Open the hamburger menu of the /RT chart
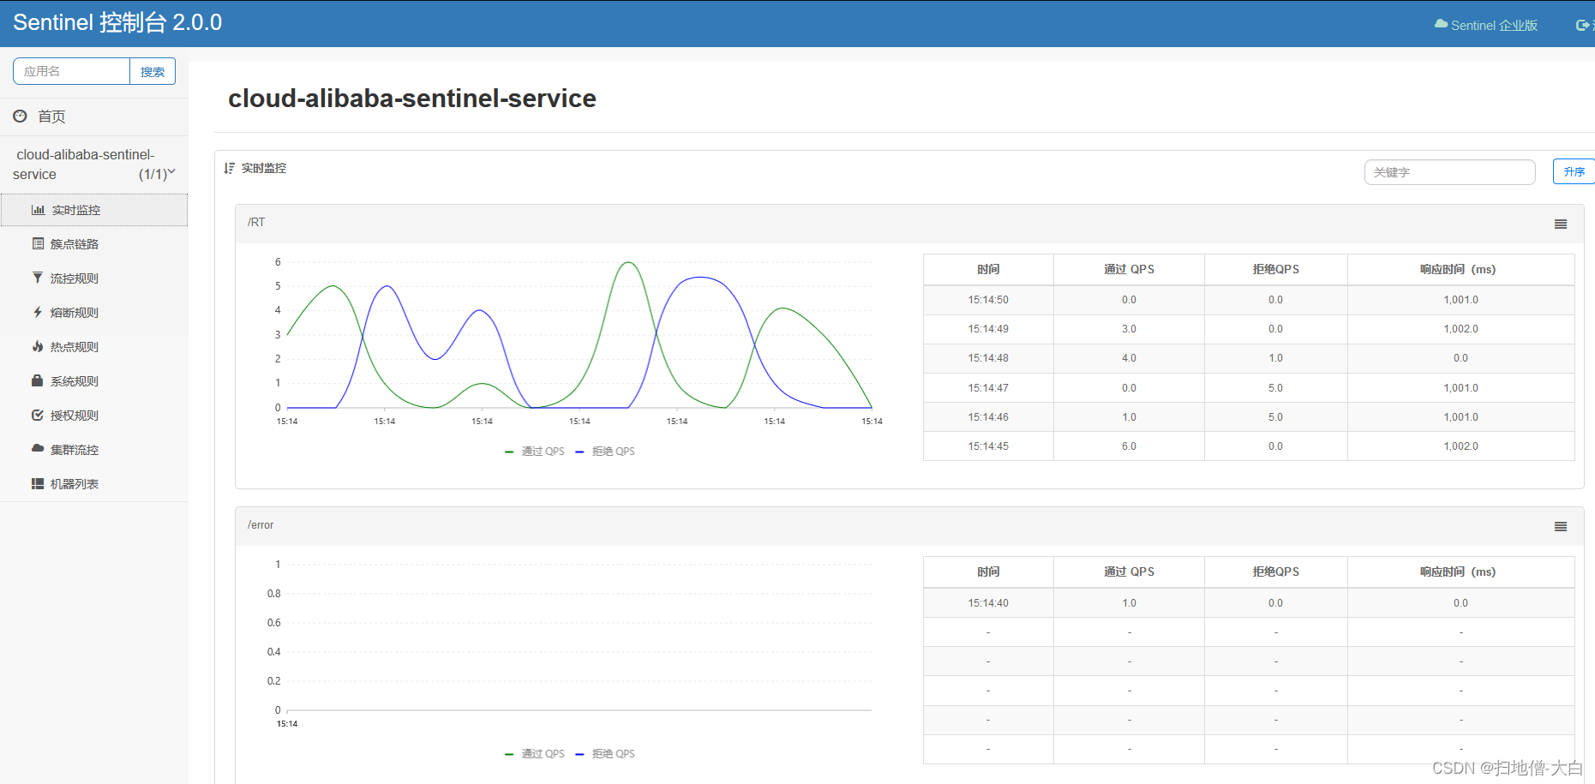The width and height of the screenshot is (1595, 784). tap(1561, 224)
